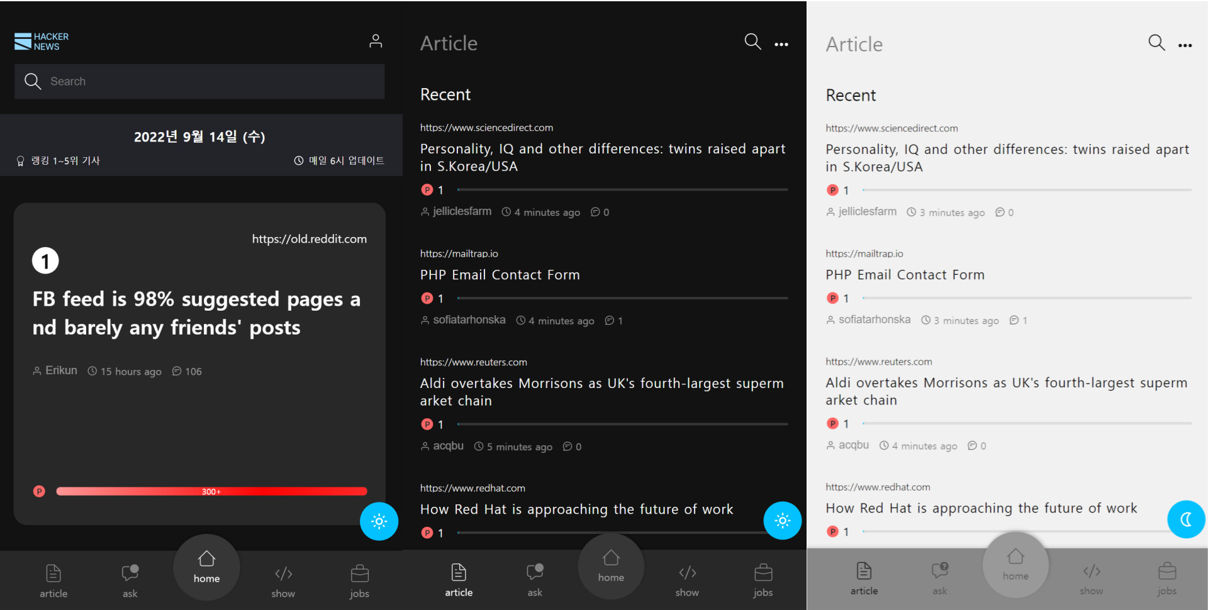Toggle theme on the middle article panel
The height and width of the screenshot is (610, 1208).
(x=782, y=521)
